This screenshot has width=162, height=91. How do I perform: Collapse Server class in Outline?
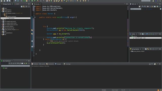(131, 36)
